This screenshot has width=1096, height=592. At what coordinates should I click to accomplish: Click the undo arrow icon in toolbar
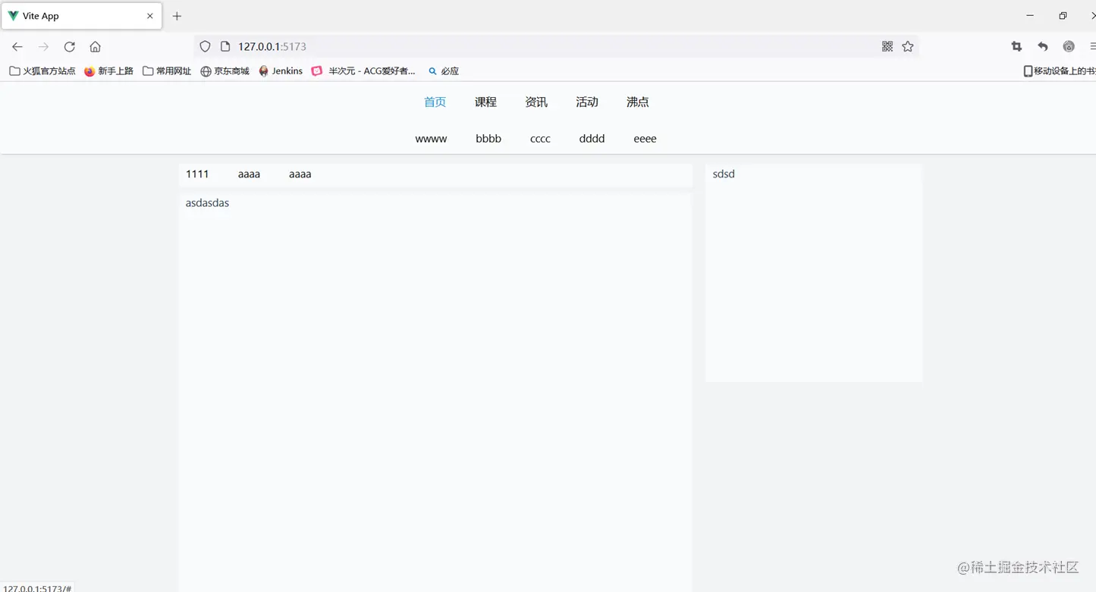click(x=1043, y=46)
